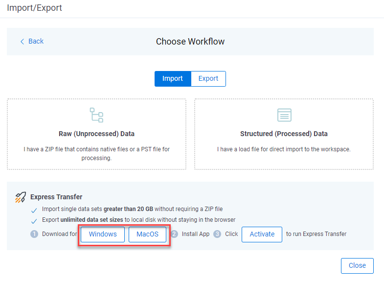Click the 'Install App' step text
The height and width of the screenshot is (283, 384).
[x=196, y=234]
